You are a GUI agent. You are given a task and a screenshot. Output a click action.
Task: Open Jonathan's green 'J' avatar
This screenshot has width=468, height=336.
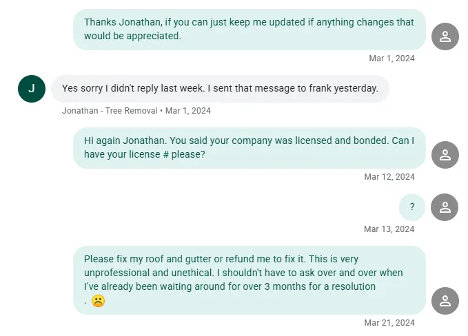click(31, 88)
